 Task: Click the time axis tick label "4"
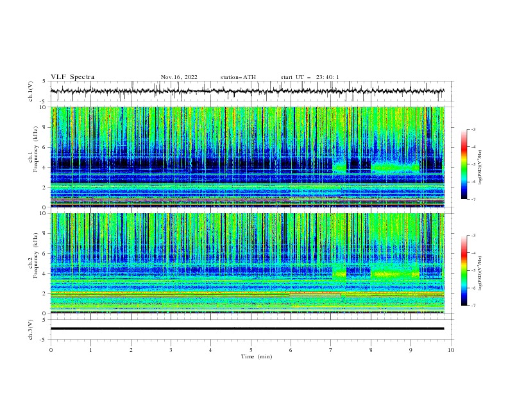tap(210, 350)
